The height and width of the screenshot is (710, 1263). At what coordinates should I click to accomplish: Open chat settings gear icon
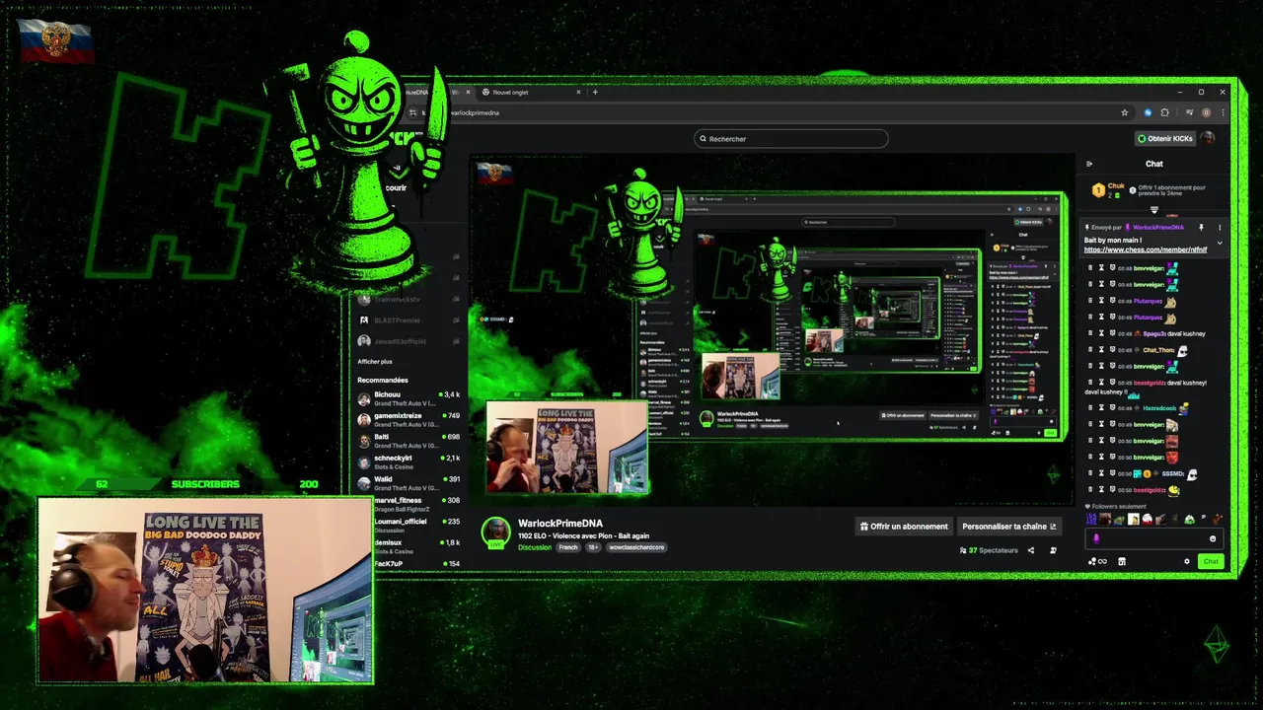point(1187,561)
